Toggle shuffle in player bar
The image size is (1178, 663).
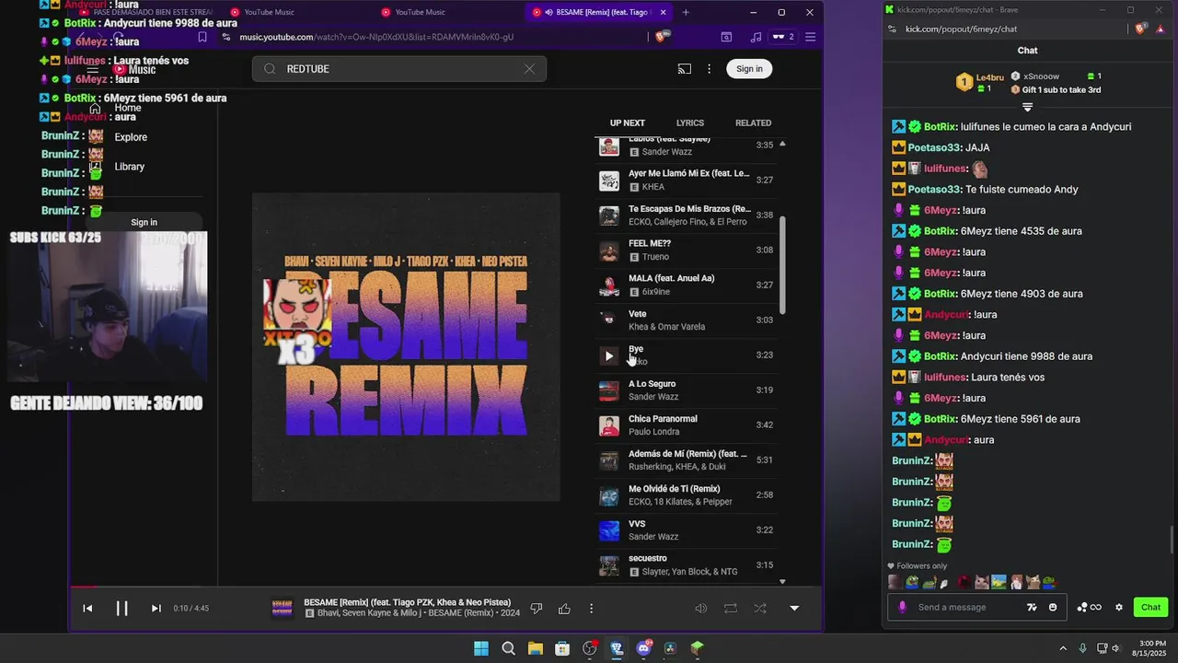tap(760, 608)
